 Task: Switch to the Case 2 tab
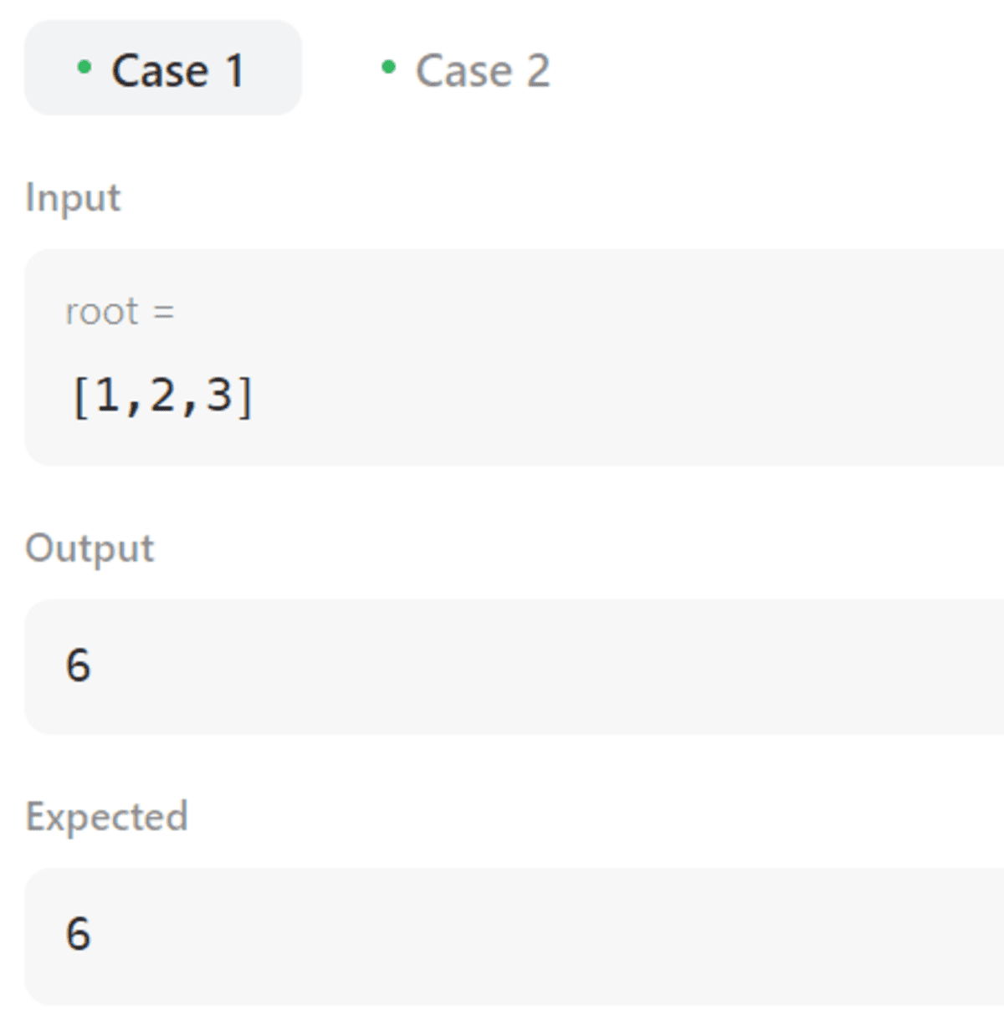coord(466,69)
